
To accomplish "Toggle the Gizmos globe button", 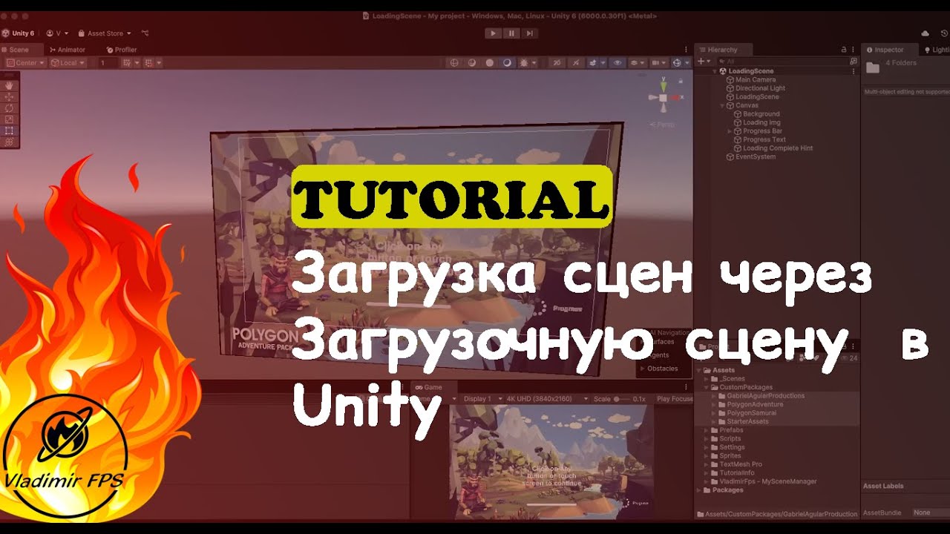I will [x=677, y=63].
